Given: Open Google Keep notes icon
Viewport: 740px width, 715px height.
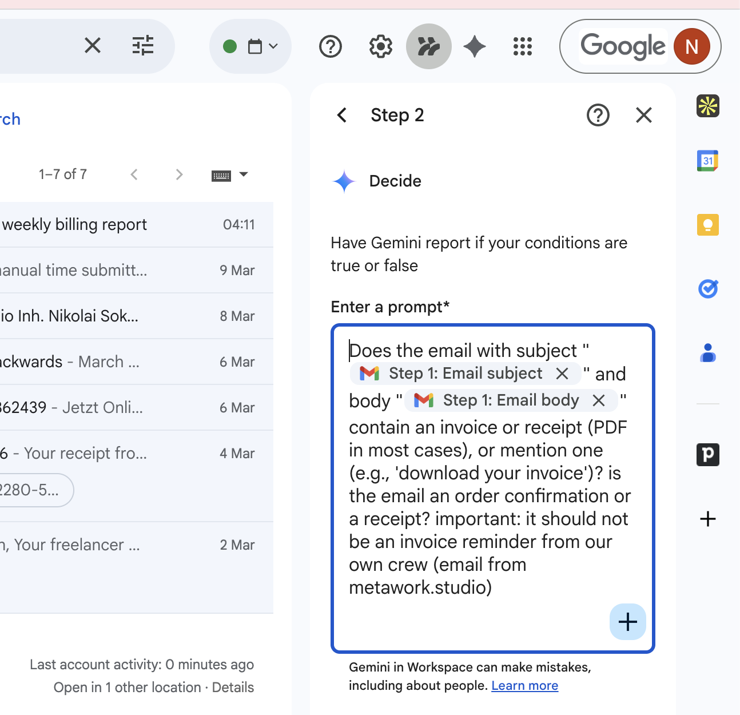Looking at the screenshot, I should point(707,225).
